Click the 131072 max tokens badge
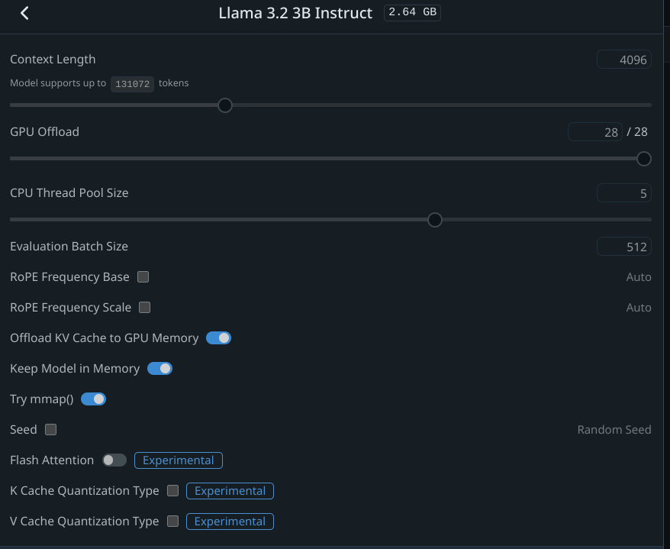The width and height of the screenshot is (670, 549). (132, 84)
